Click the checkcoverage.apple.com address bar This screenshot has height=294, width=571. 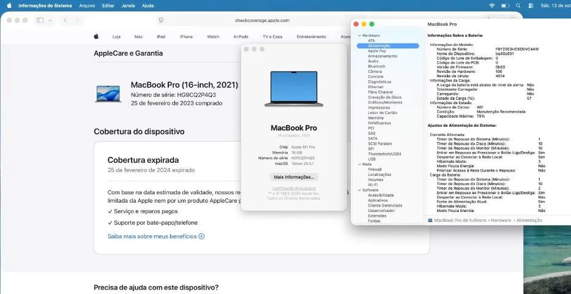(262, 20)
